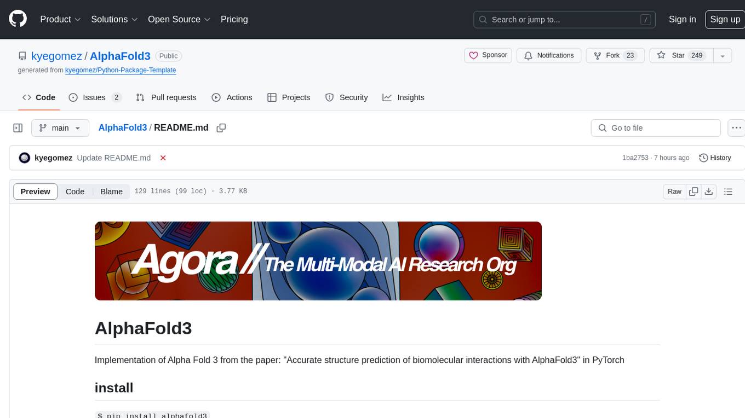Download the raw file icon
This screenshot has width=745, height=418.
pos(709,191)
